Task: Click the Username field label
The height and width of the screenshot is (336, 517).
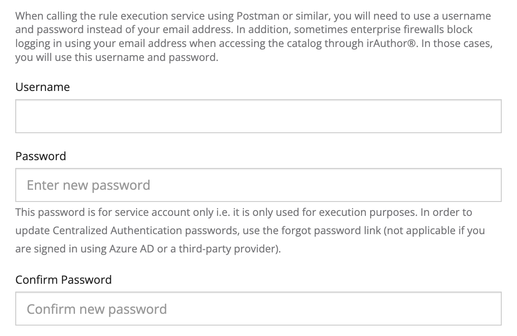Action: coord(42,87)
